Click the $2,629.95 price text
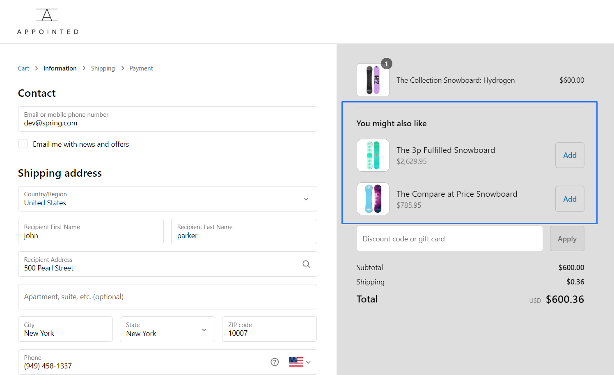 coord(412,161)
